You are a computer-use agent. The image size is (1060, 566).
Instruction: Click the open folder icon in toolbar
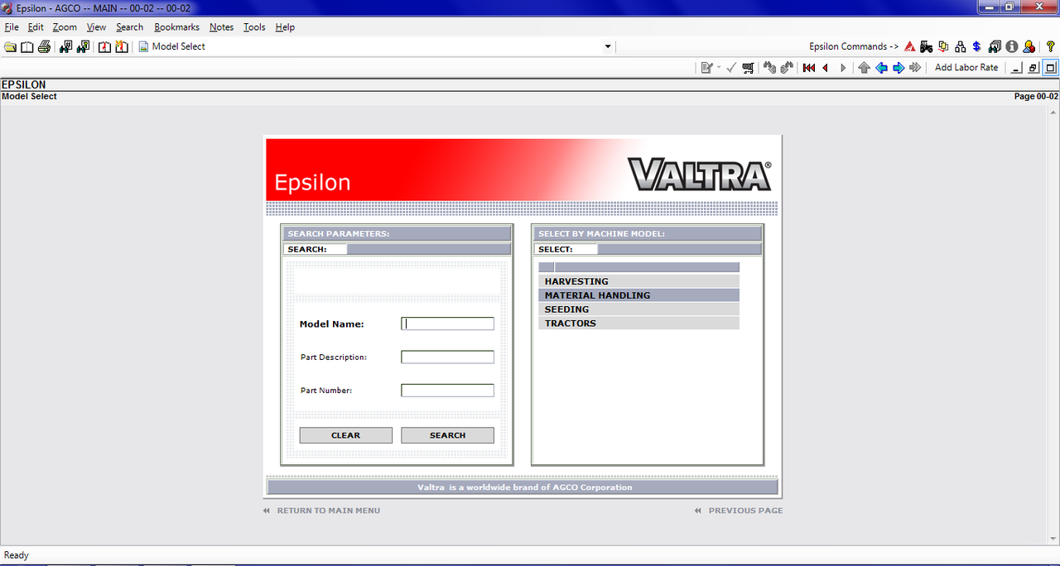point(10,46)
